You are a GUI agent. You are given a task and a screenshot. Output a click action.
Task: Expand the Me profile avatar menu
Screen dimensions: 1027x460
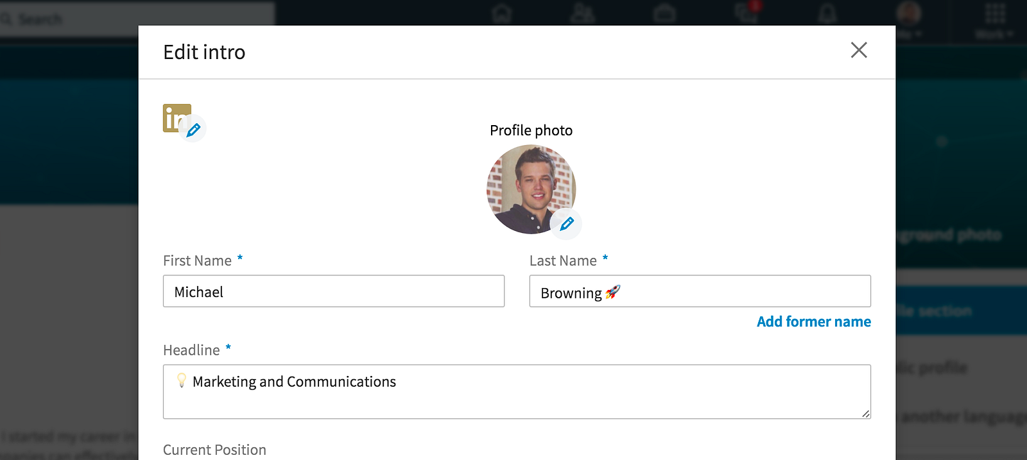(909, 15)
